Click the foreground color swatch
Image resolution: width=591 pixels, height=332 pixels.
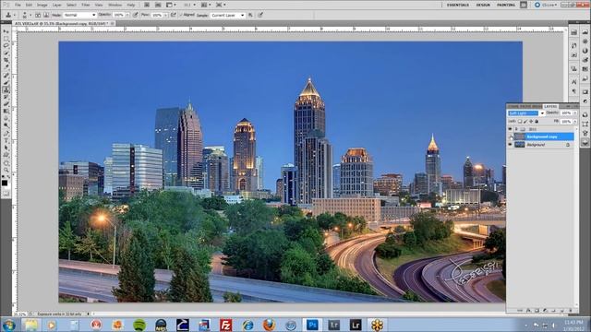pos(4,184)
